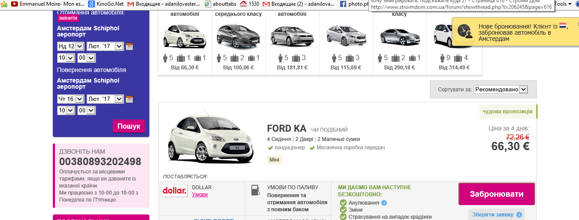
Task: Click the кондиціонер feature text
Action: point(290,148)
